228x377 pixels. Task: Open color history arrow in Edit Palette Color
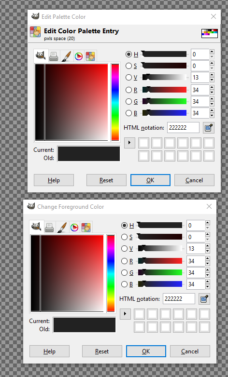click(x=129, y=143)
